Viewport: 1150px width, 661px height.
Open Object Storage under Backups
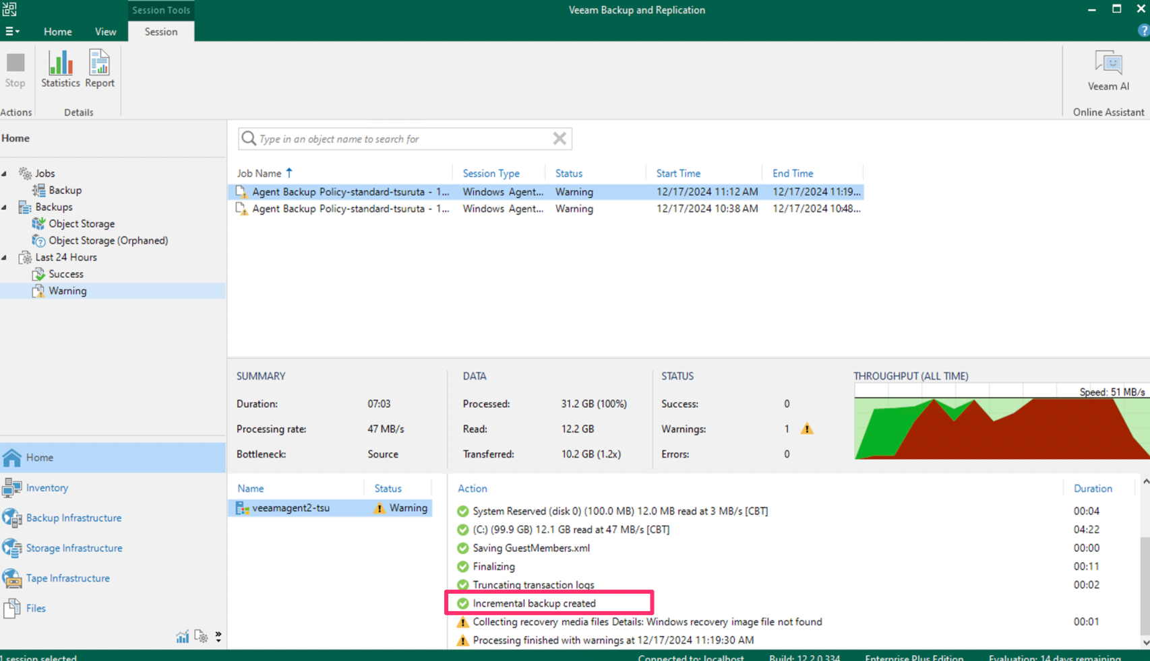(x=82, y=224)
